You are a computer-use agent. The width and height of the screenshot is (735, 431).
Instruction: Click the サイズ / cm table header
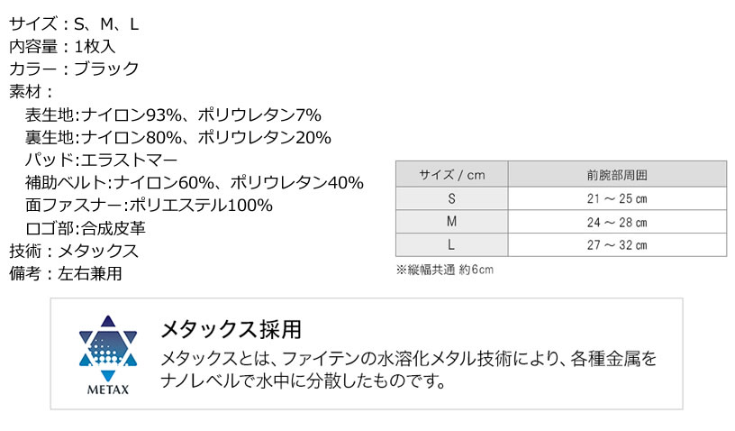coord(452,174)
